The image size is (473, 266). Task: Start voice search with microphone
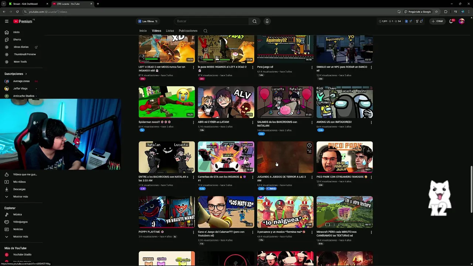(x=267, y=21)
